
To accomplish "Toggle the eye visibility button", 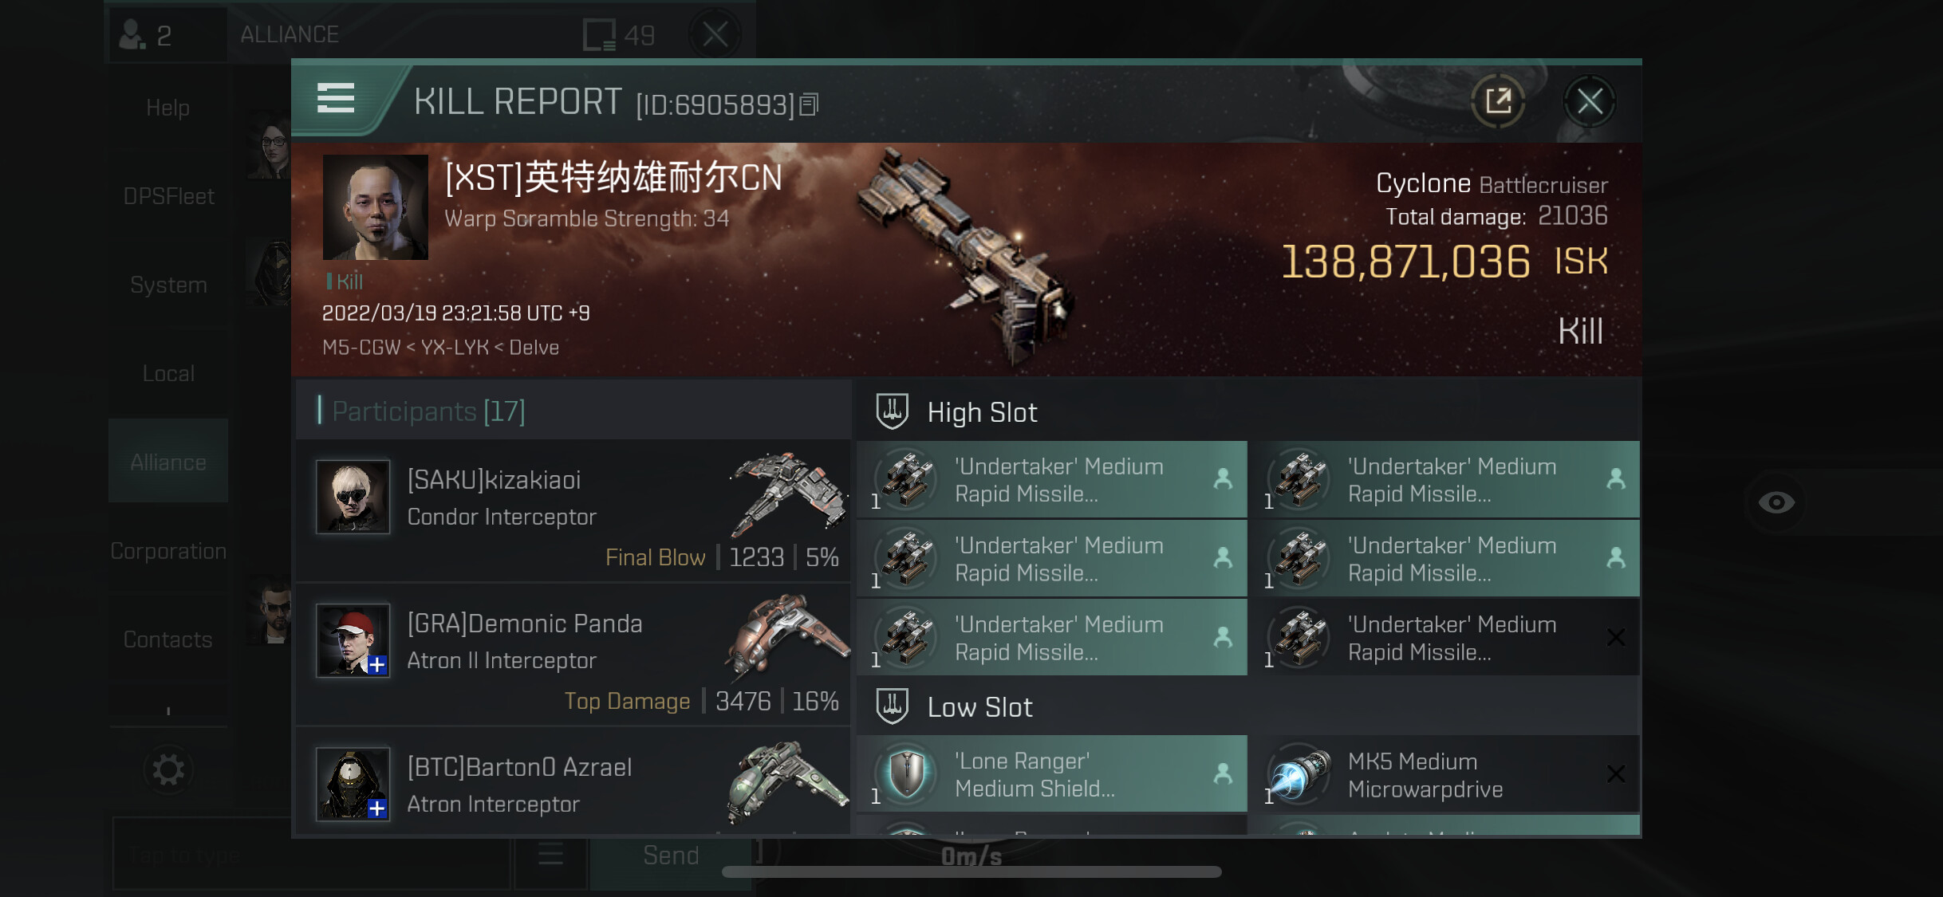I will 1776,502.
